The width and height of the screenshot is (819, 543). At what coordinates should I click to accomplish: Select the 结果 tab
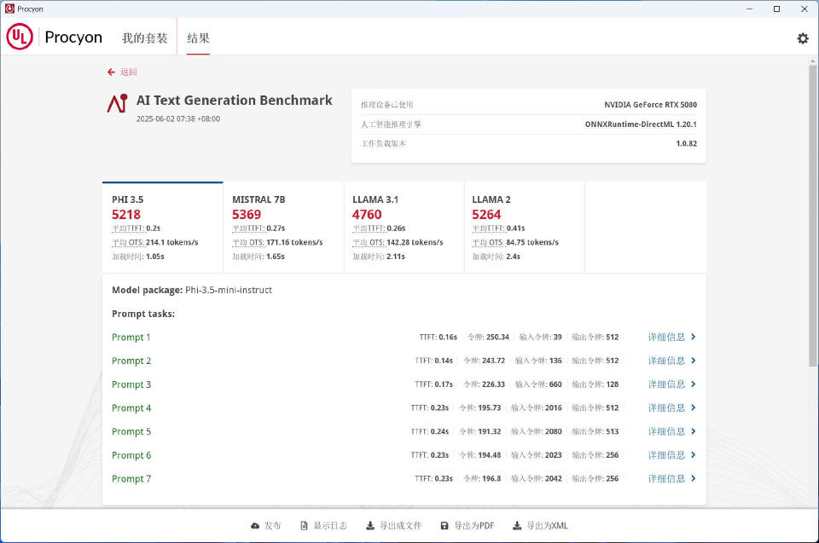pos(198,38)
